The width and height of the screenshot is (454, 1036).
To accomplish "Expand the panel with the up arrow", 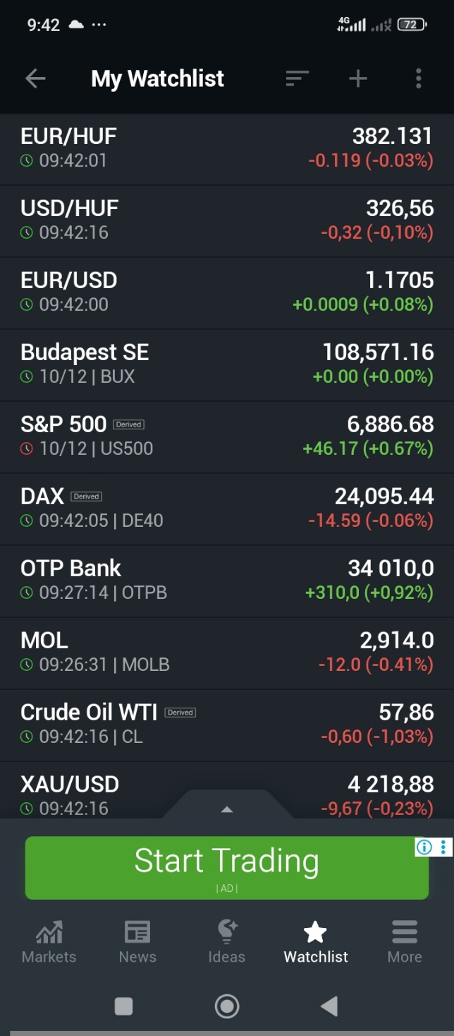I will (x=227, y=809).
